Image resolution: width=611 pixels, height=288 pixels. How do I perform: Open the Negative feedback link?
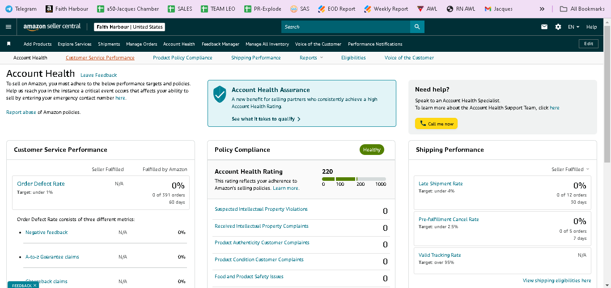47,232
